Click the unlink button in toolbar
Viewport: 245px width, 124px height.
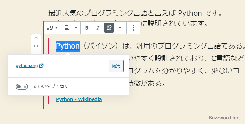(109, 28)
